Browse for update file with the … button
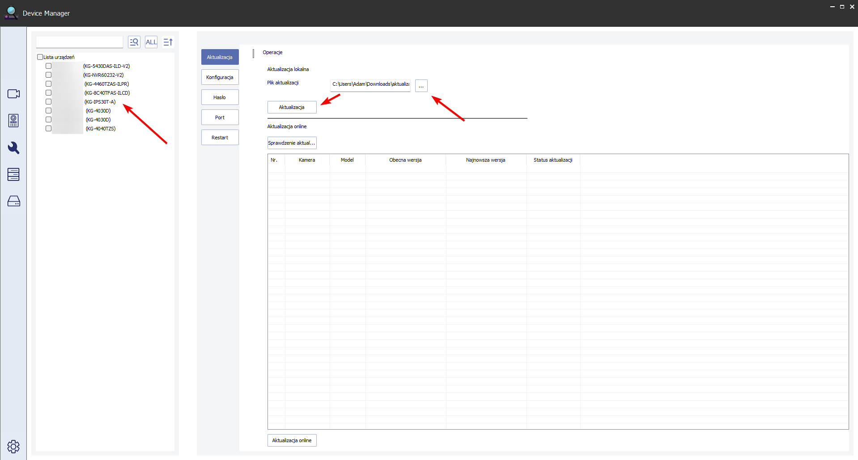Image resolution: width=858 pixels, height=460 pixels. [x=421, y=86]
